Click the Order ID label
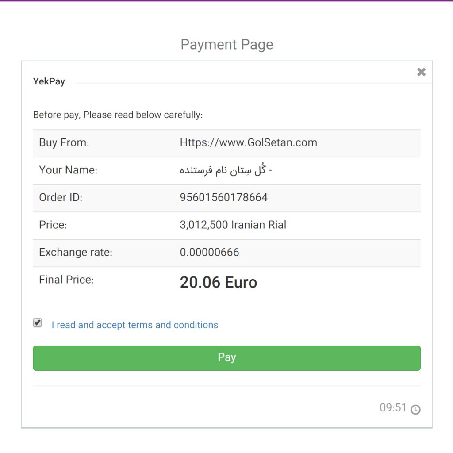 point(61,197)
